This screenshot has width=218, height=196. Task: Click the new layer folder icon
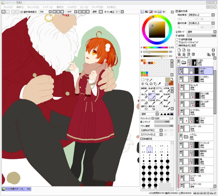point(189,50)
